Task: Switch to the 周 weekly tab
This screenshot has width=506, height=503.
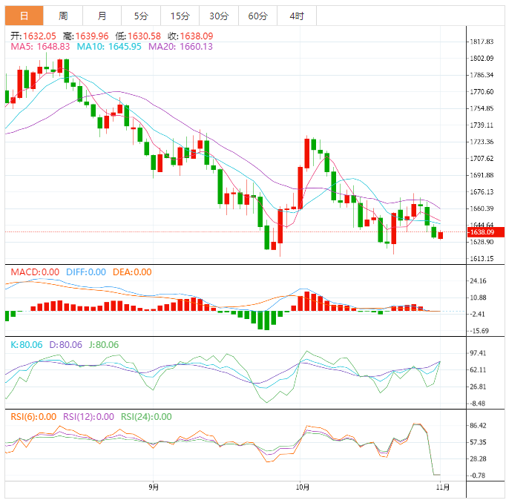Action: 63,16
